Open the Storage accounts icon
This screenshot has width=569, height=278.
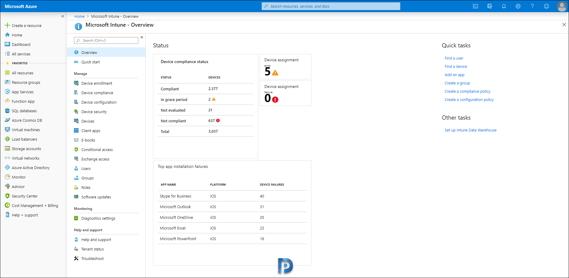7,149
